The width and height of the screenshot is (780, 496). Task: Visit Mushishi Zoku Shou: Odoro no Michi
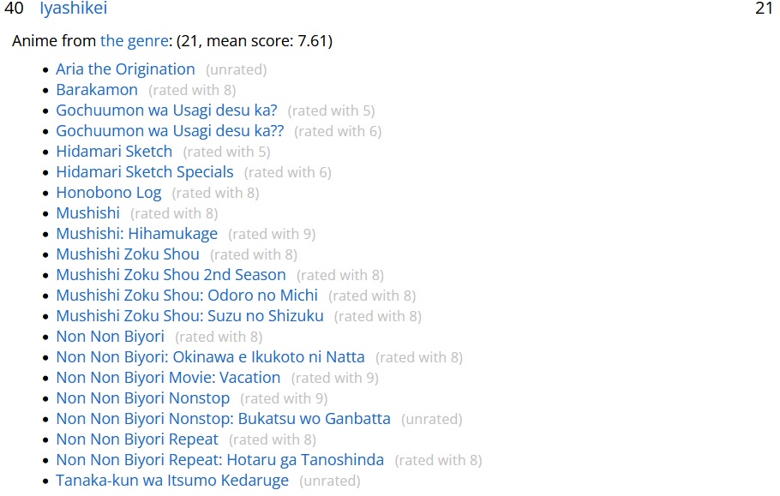pos(187,296)
